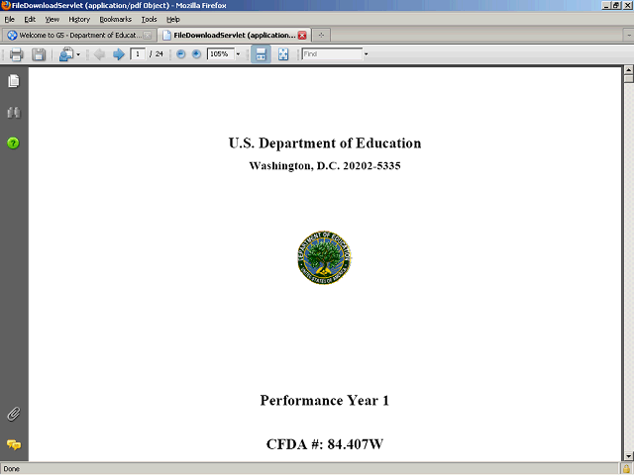Open the Tools menu
The image size is (634, 475).
coord(149,20)
